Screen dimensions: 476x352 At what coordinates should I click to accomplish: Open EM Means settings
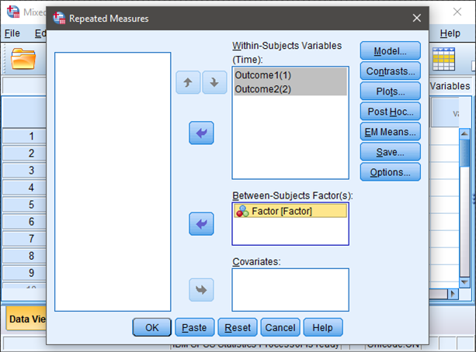click(x=390, y=132)
